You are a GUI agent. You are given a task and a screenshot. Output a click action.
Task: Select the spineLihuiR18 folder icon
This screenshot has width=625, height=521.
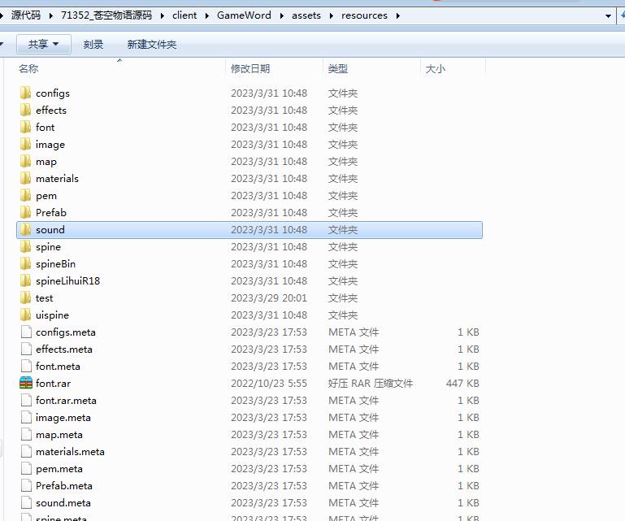pos(26,280)
